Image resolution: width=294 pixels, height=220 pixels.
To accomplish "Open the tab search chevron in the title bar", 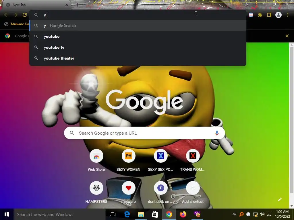I will pos(248,4).
